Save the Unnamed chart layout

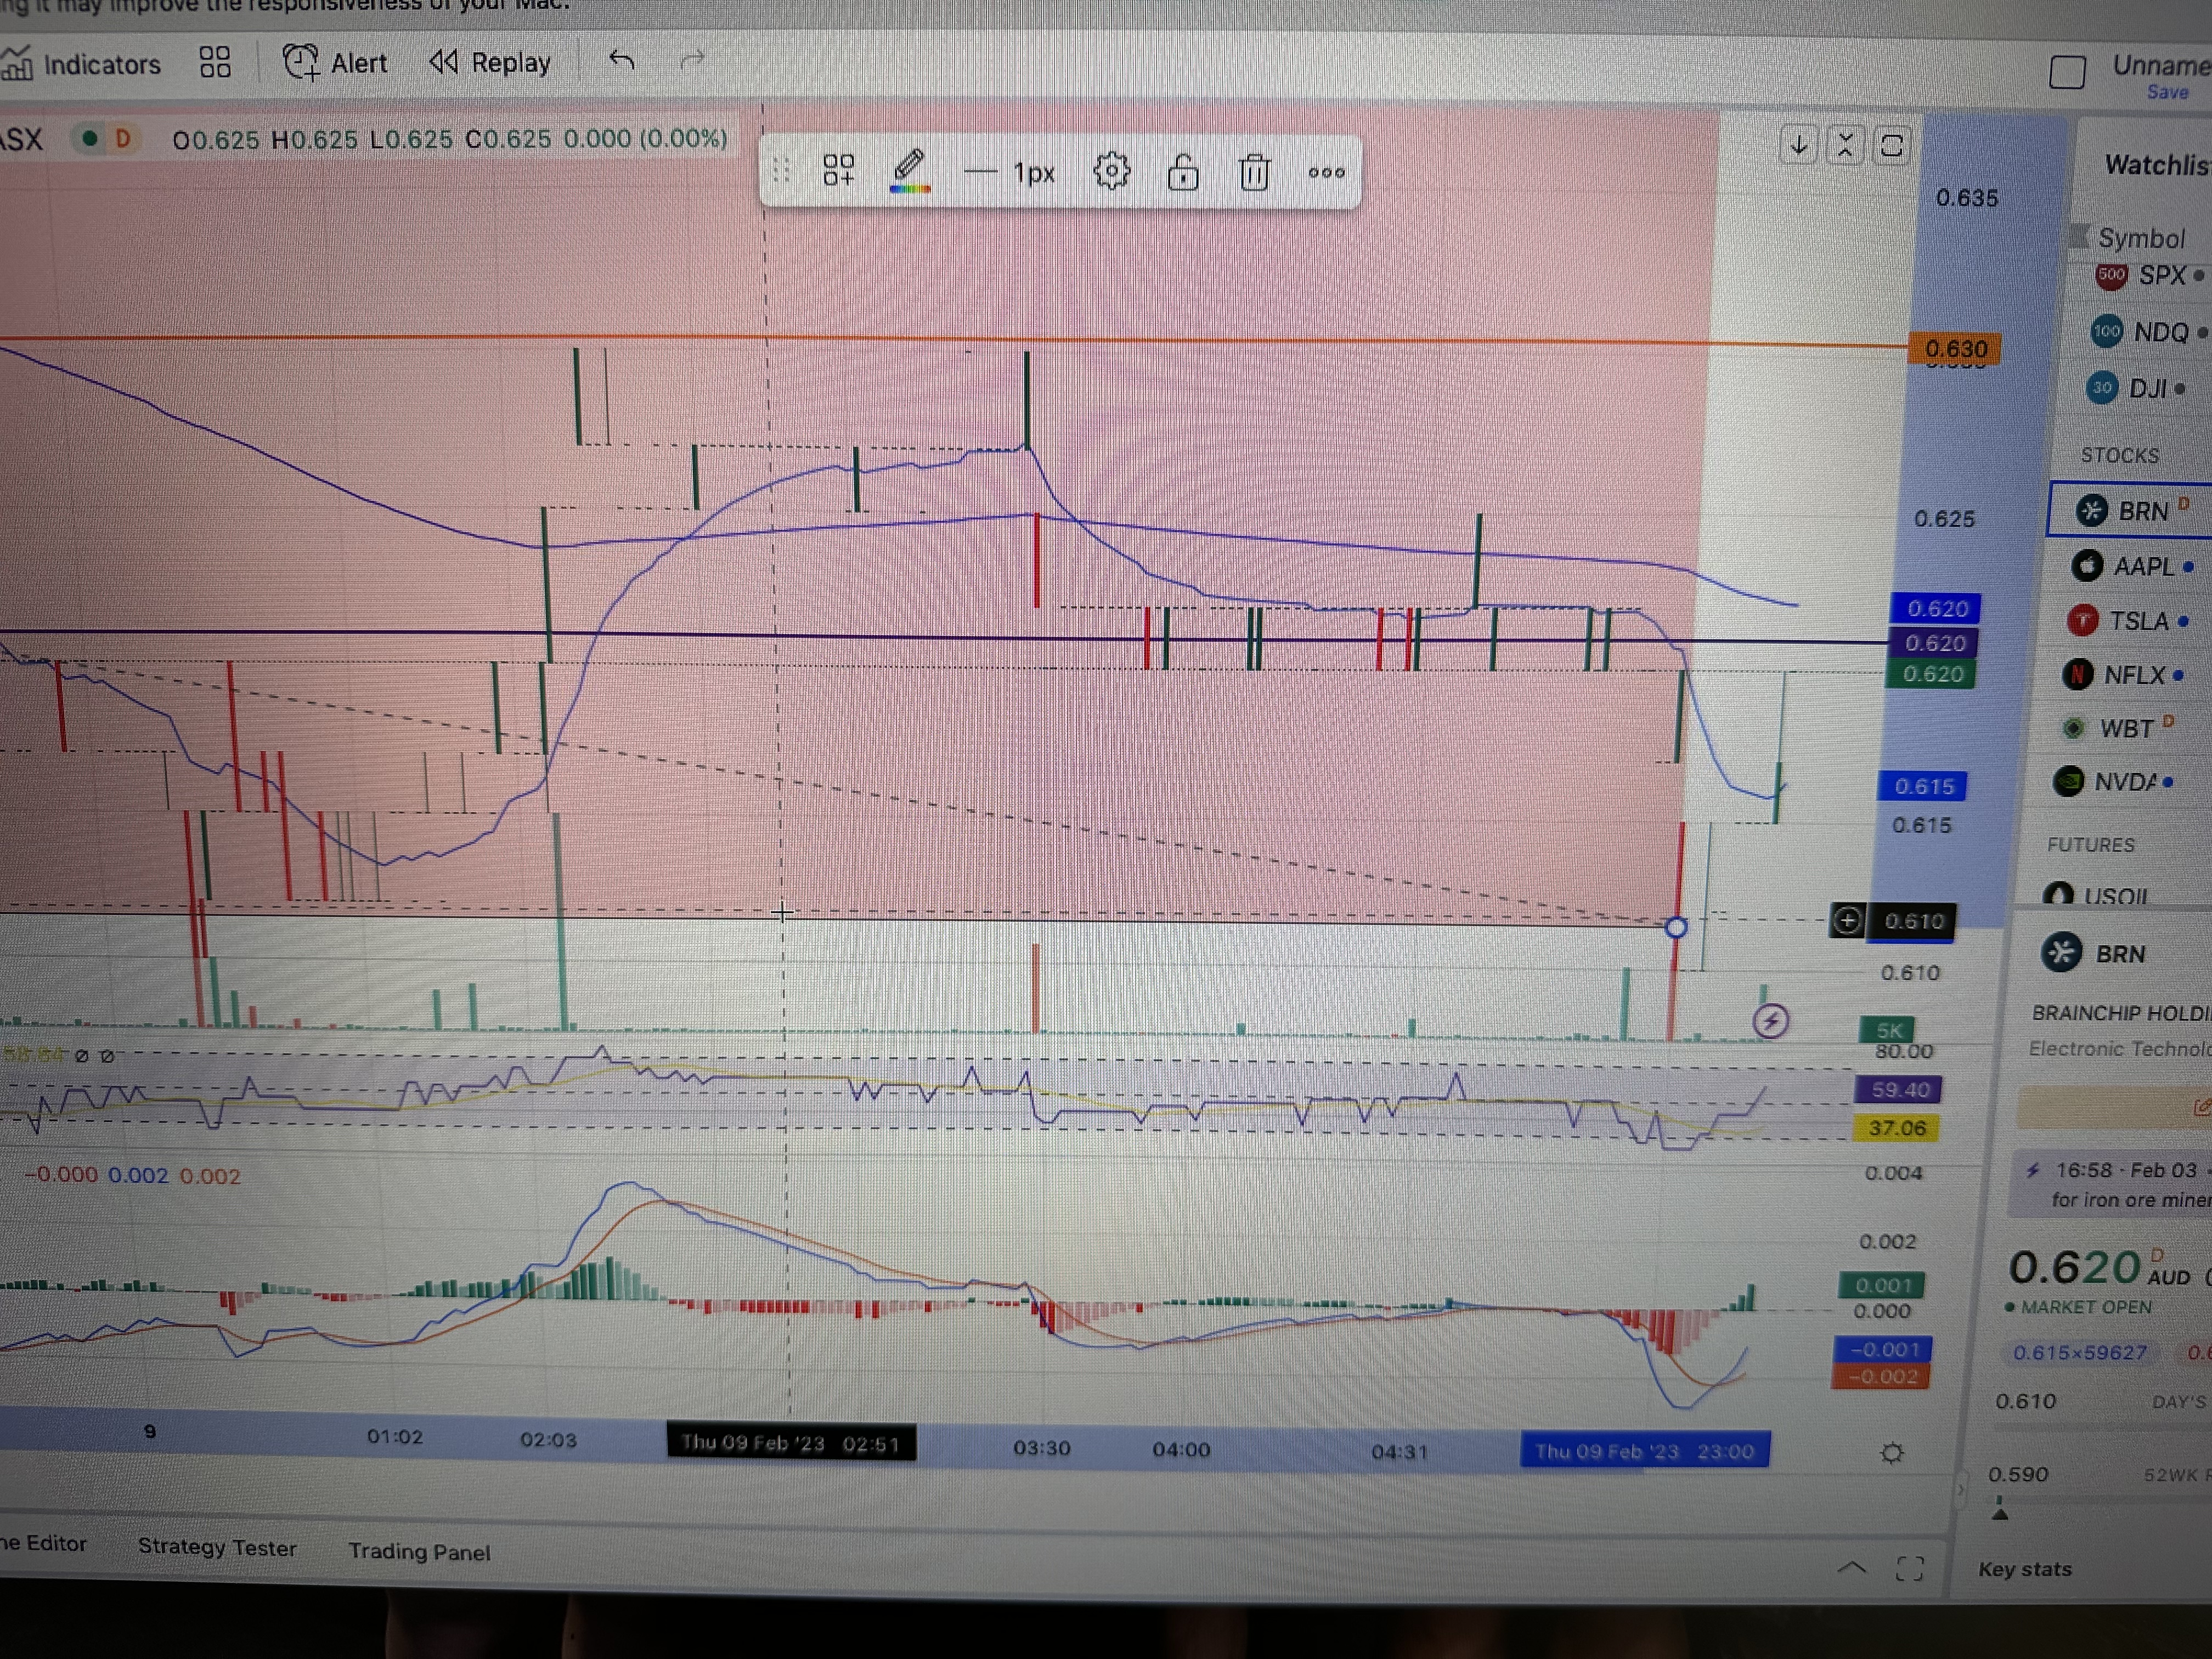click(2167, 92)
